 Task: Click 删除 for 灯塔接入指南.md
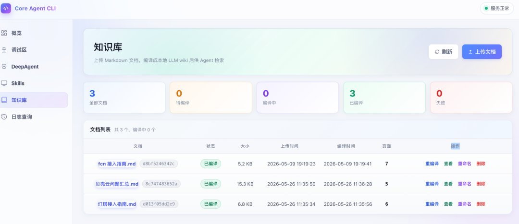tap(481, 204)
